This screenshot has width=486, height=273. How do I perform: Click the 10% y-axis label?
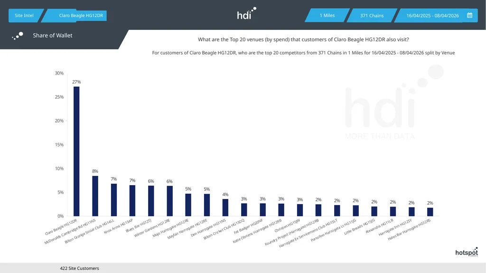[59, 169]
